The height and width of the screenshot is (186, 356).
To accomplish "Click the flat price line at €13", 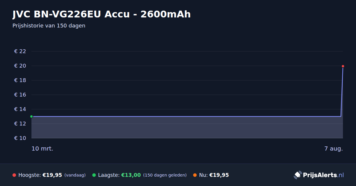I will point(186,116).
